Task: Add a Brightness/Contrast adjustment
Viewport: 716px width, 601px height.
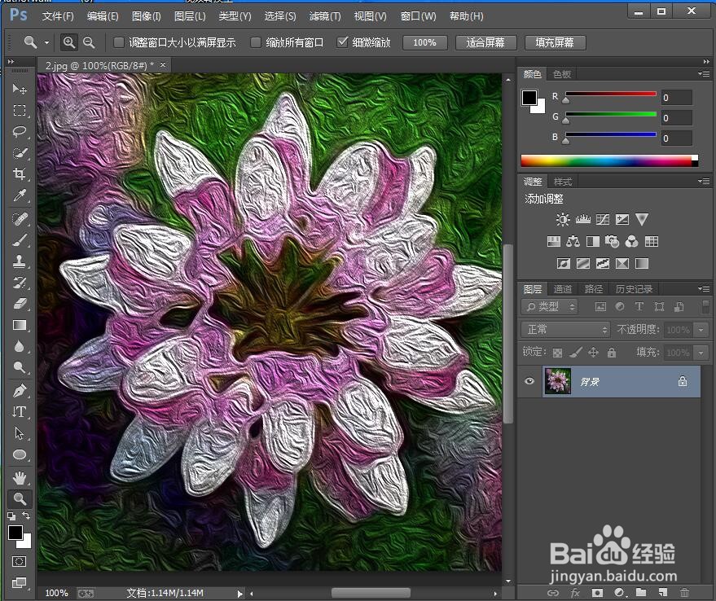Action: (563, 220)
